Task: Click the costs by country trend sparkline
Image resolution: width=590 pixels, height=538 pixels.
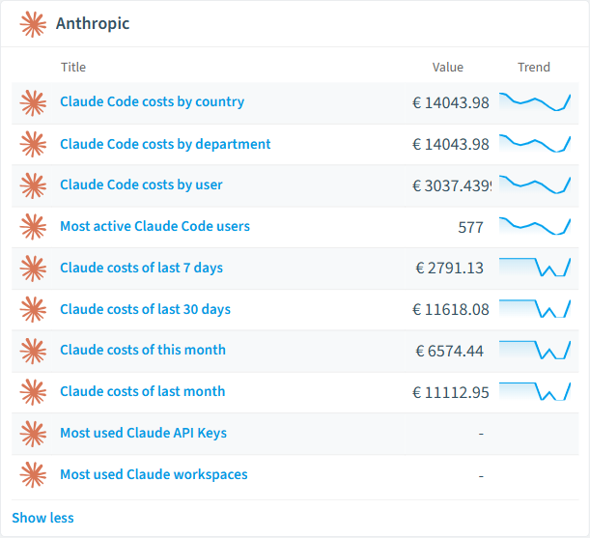Action: pos(535,102)
